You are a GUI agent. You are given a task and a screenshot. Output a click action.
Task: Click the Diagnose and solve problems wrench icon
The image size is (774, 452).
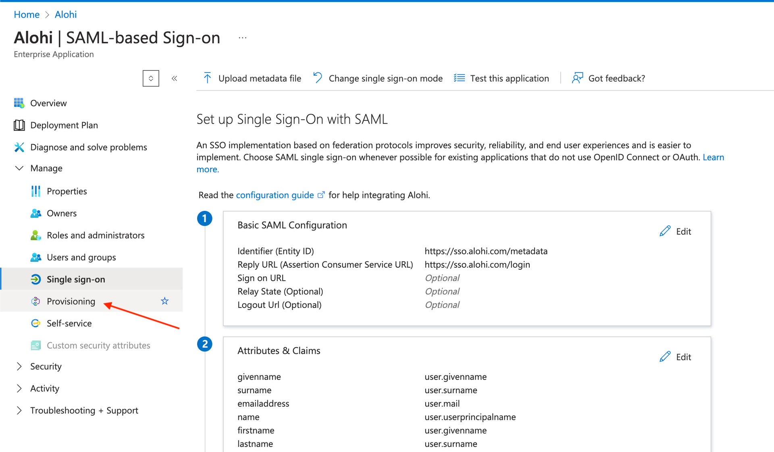[x=19, y=147]
